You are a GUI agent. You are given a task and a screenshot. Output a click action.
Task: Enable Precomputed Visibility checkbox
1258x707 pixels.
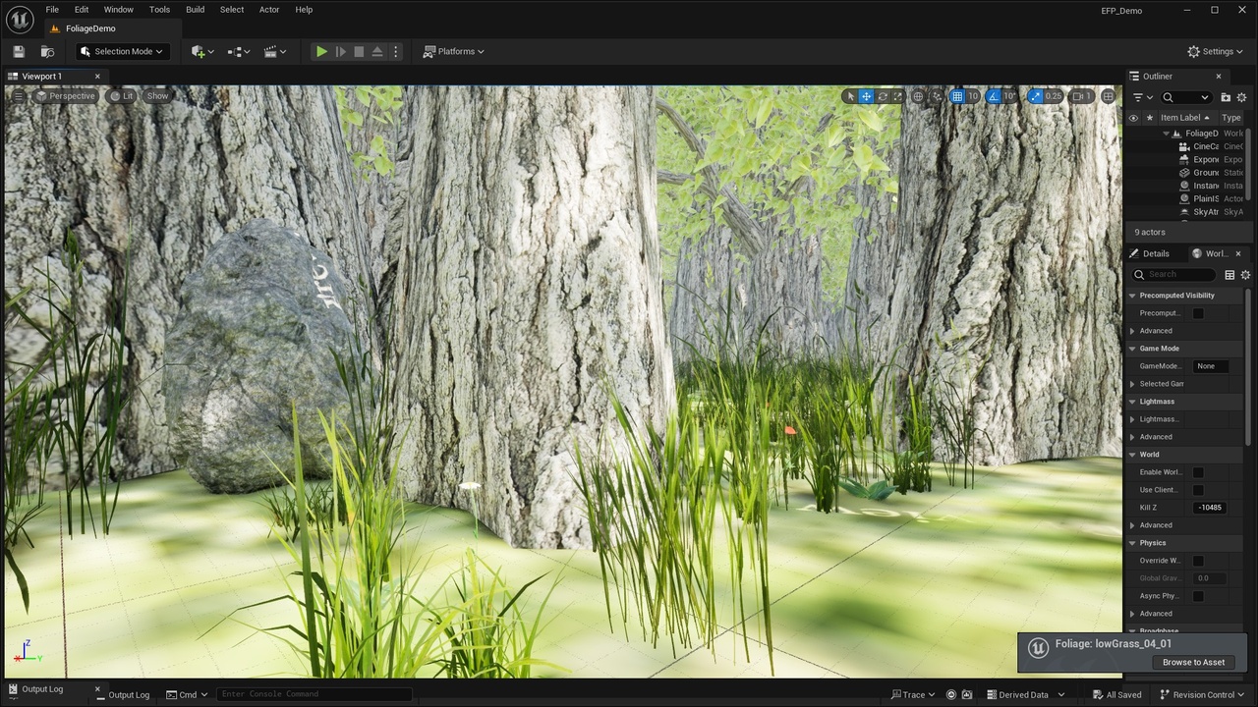pos(1198,313)
